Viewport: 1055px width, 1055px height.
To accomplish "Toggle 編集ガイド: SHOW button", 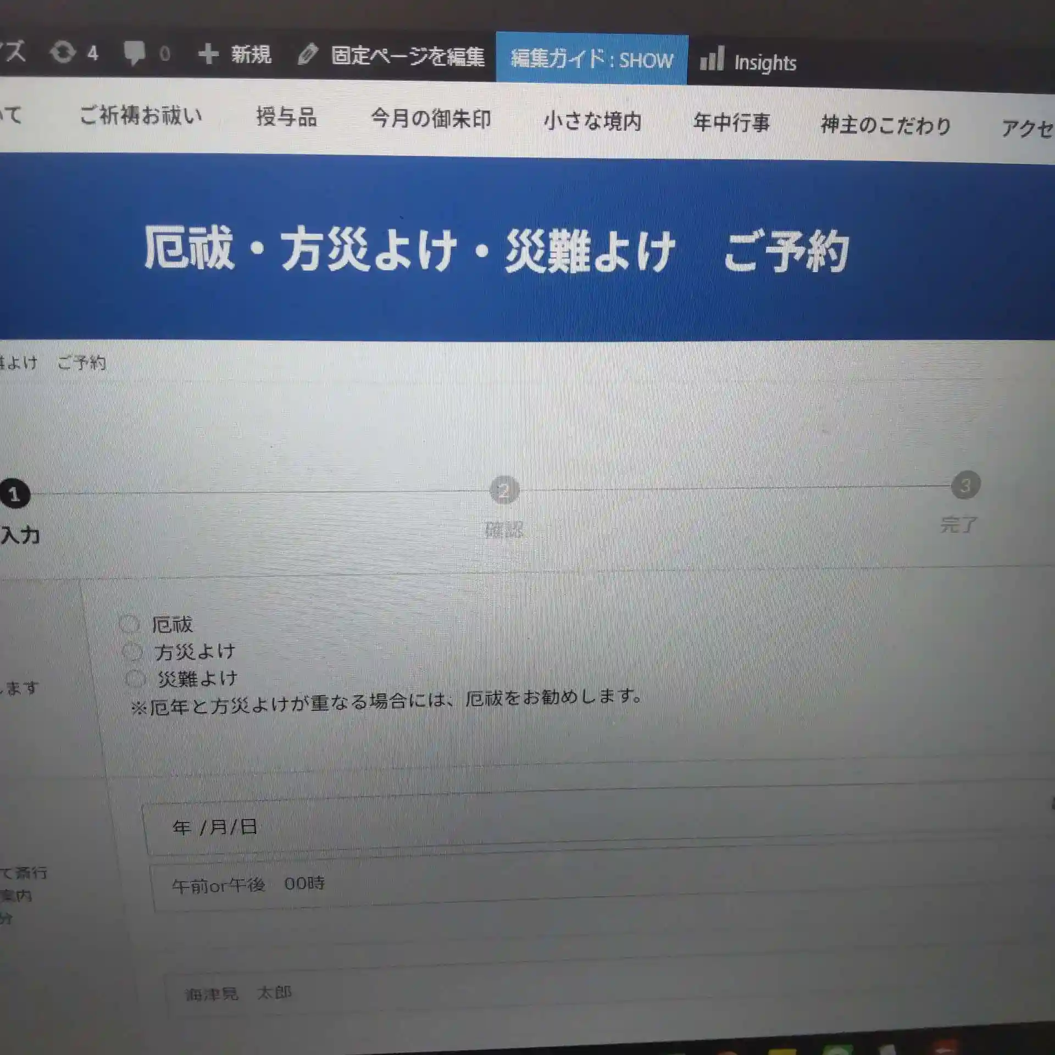I will point(591,59).
